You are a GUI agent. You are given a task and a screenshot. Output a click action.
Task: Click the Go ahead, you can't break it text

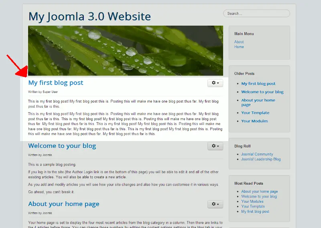[51, 192]
